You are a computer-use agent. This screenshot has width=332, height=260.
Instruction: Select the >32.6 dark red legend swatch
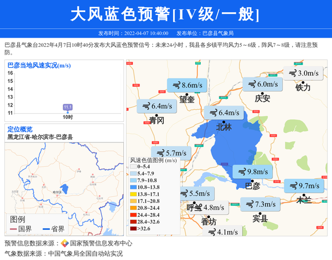click(x=133, y=229)
